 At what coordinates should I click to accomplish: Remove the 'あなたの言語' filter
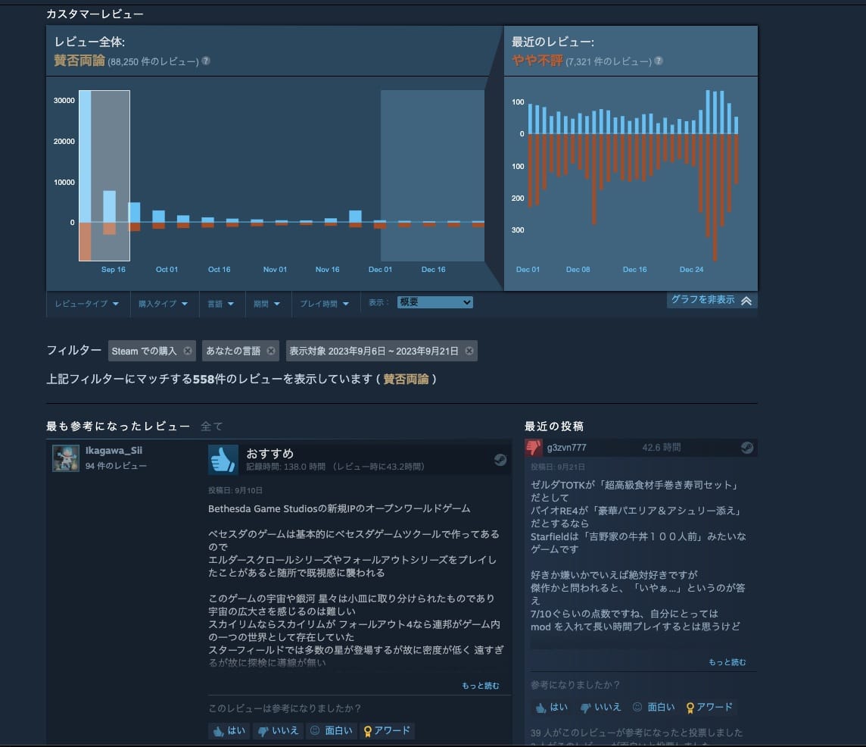[x=271, y=351]
